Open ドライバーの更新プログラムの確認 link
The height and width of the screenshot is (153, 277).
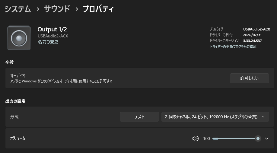[233, 47]
